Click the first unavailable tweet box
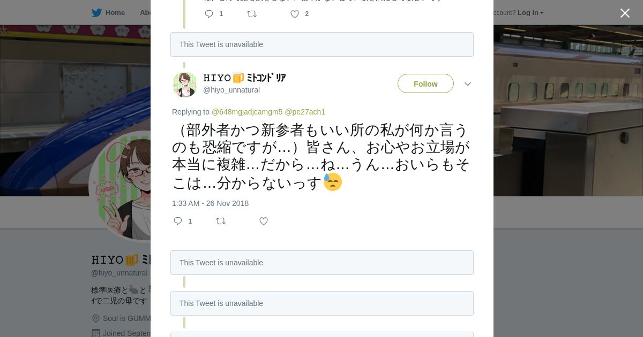This screenshot has height=337, width=643. 322,44
